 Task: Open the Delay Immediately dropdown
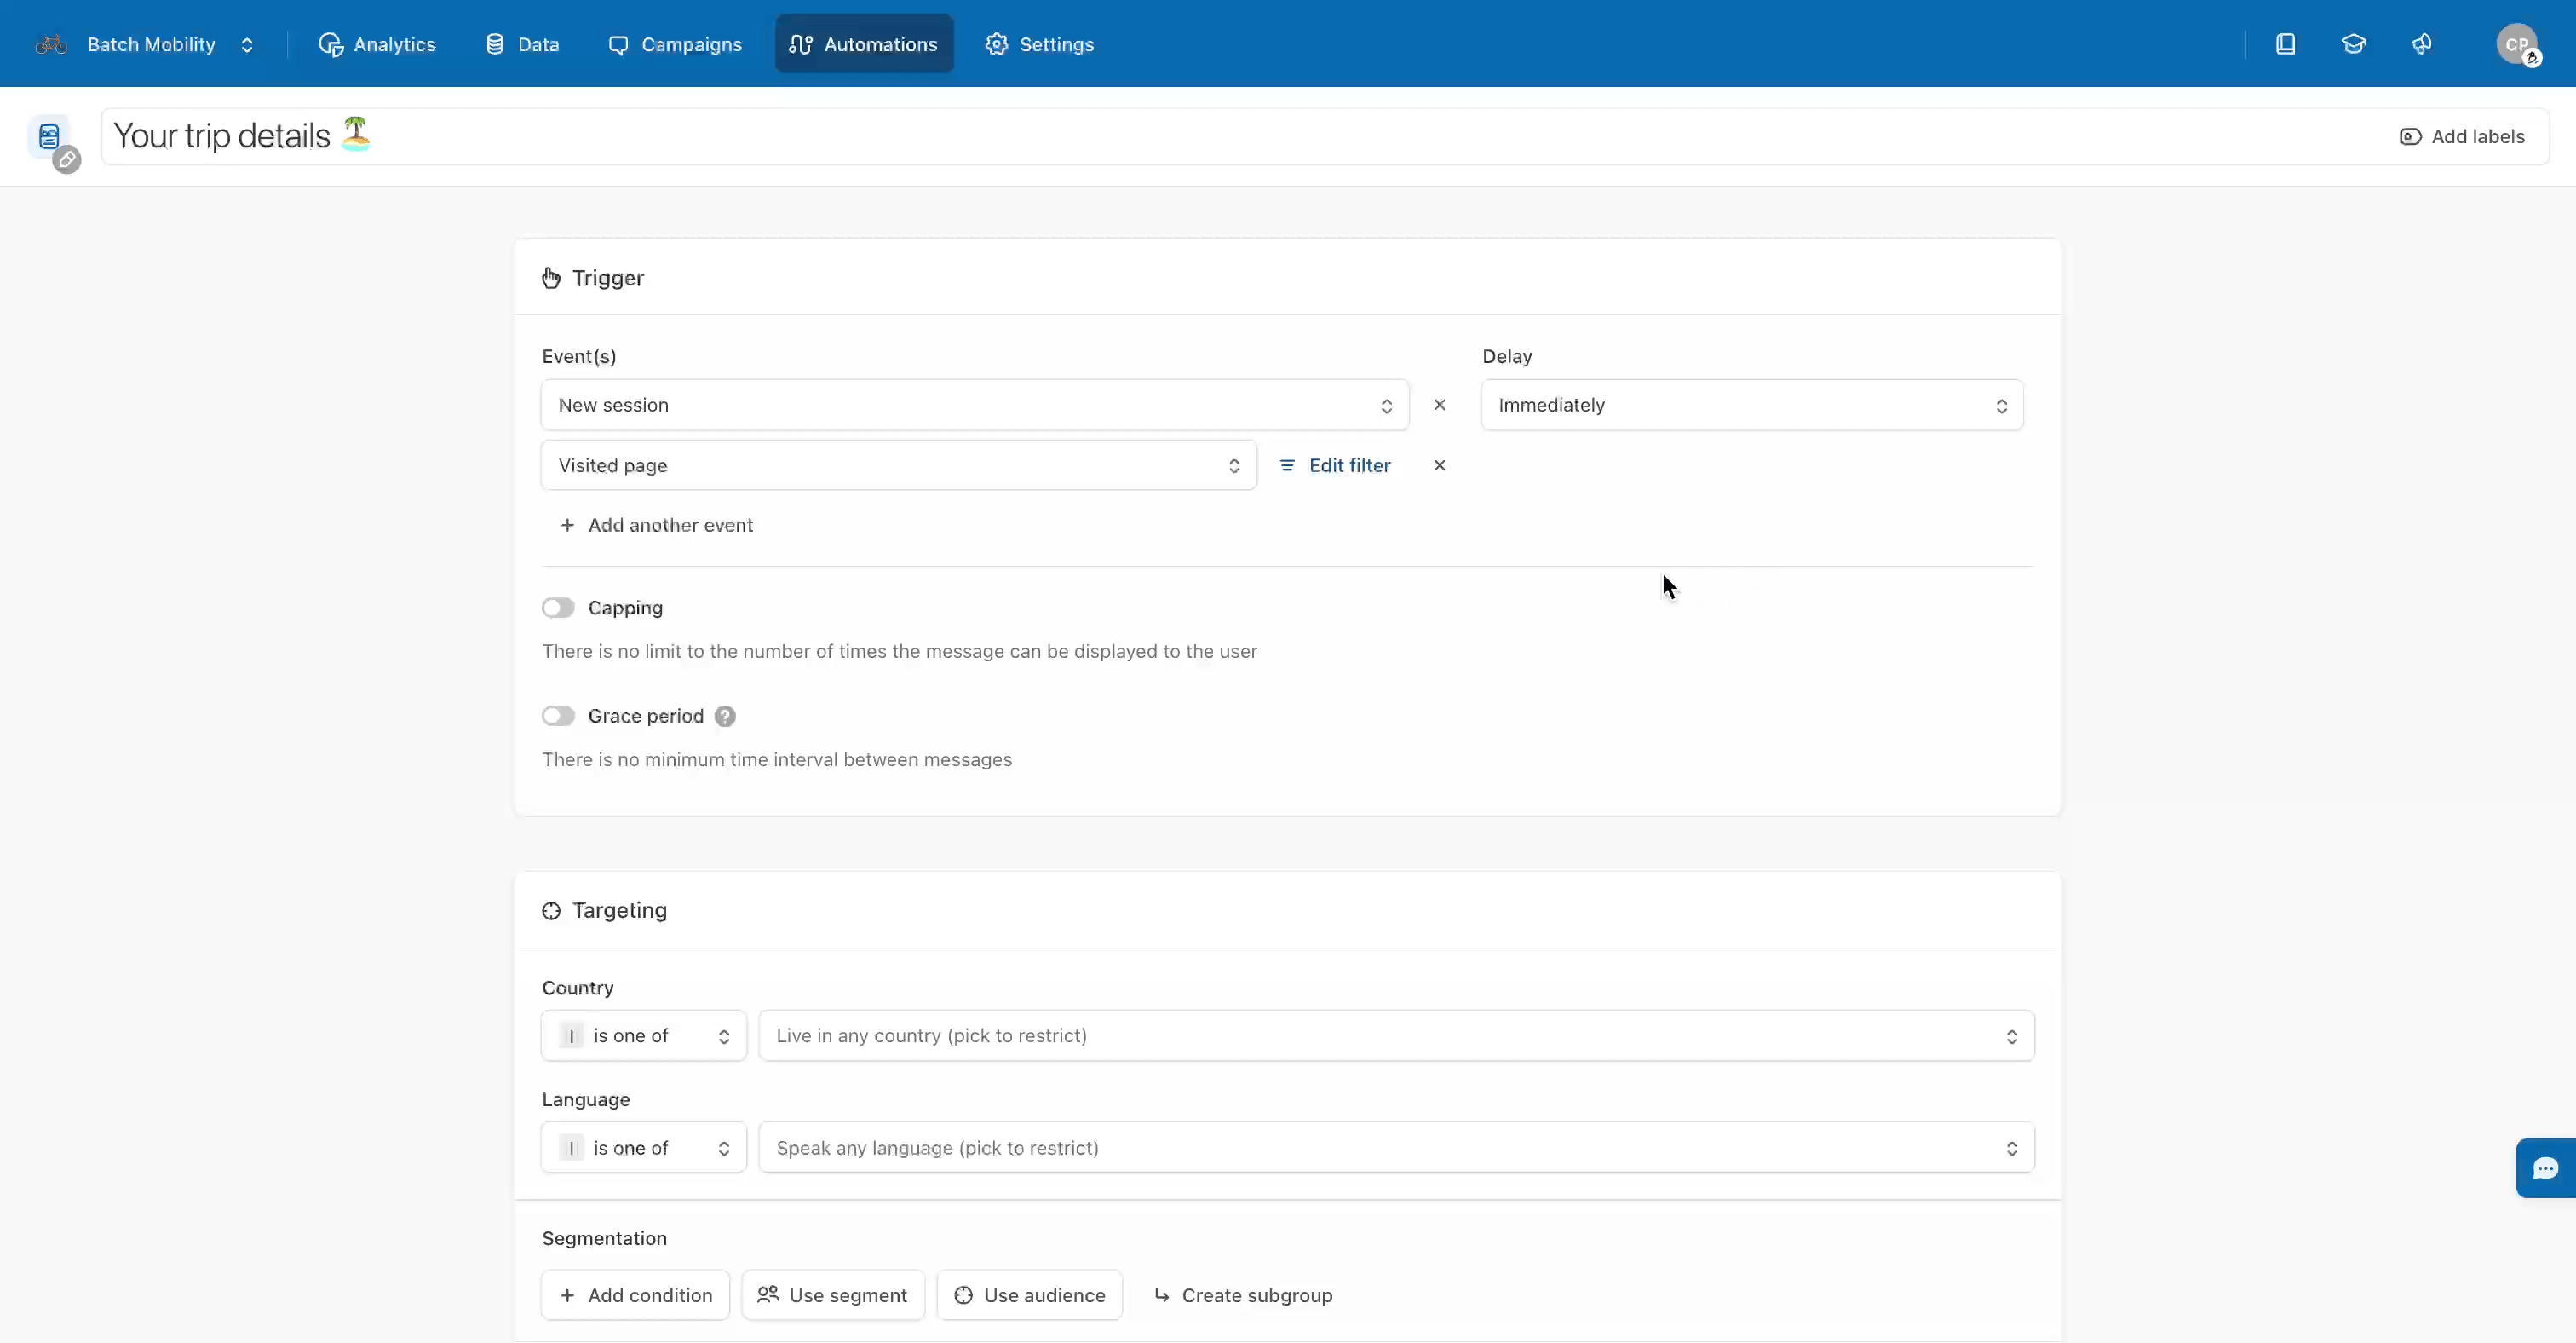[x=1751, y=405]
